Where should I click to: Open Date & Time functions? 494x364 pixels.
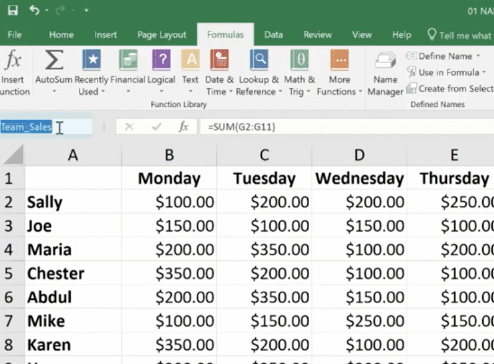click(x=219, y=61)
